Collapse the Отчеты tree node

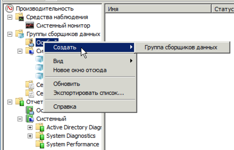pos(10,102)
